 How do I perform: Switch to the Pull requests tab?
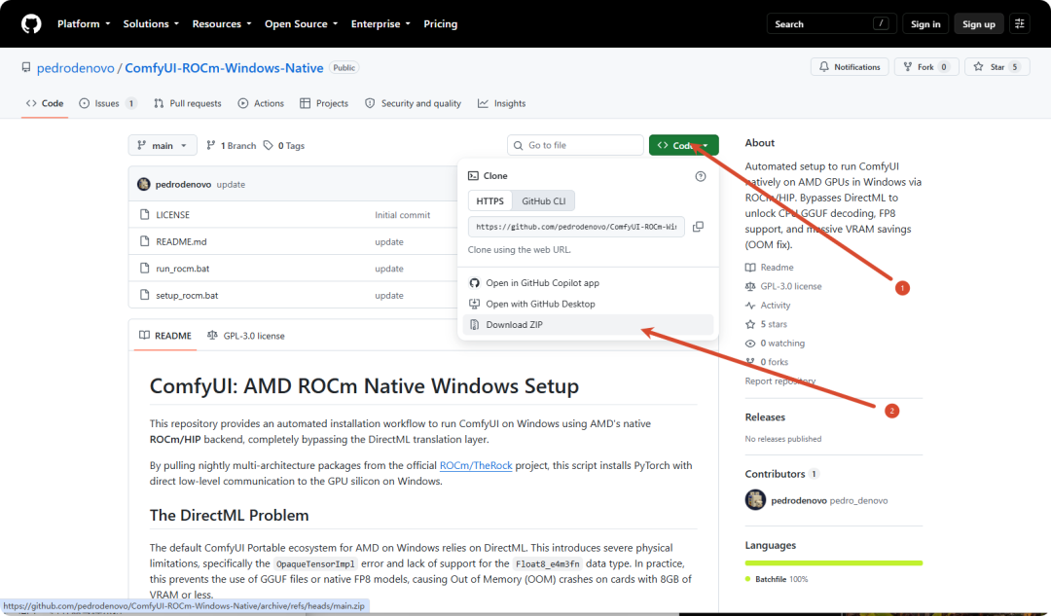tap(187, 103)
